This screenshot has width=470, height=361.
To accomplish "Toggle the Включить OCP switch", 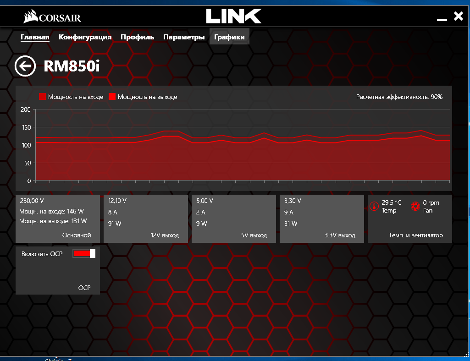I will click(x=84, y=253).
